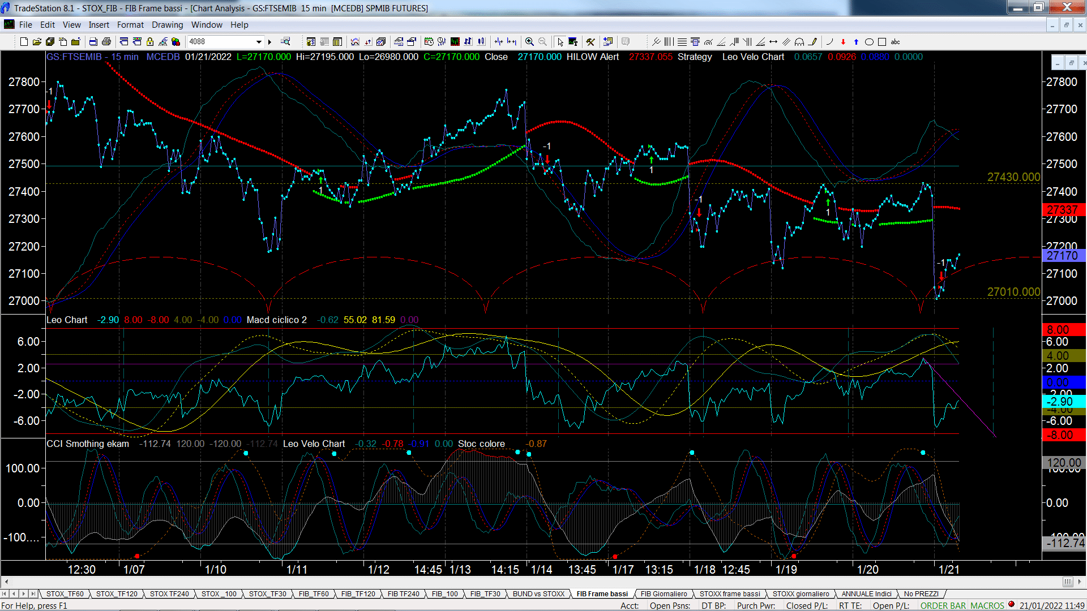1087x611 pixels.
Task: Open the symbol lookup magnifier icon
Action: [x=285, y=41]
